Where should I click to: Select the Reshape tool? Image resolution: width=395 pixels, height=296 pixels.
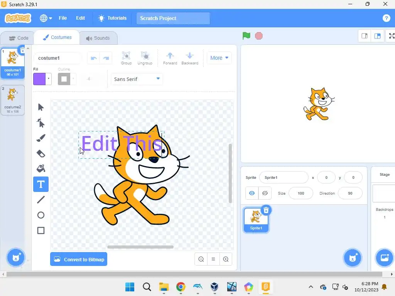click(x=41, y=123)
